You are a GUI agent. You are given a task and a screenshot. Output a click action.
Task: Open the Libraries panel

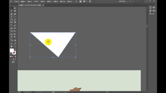152,14
